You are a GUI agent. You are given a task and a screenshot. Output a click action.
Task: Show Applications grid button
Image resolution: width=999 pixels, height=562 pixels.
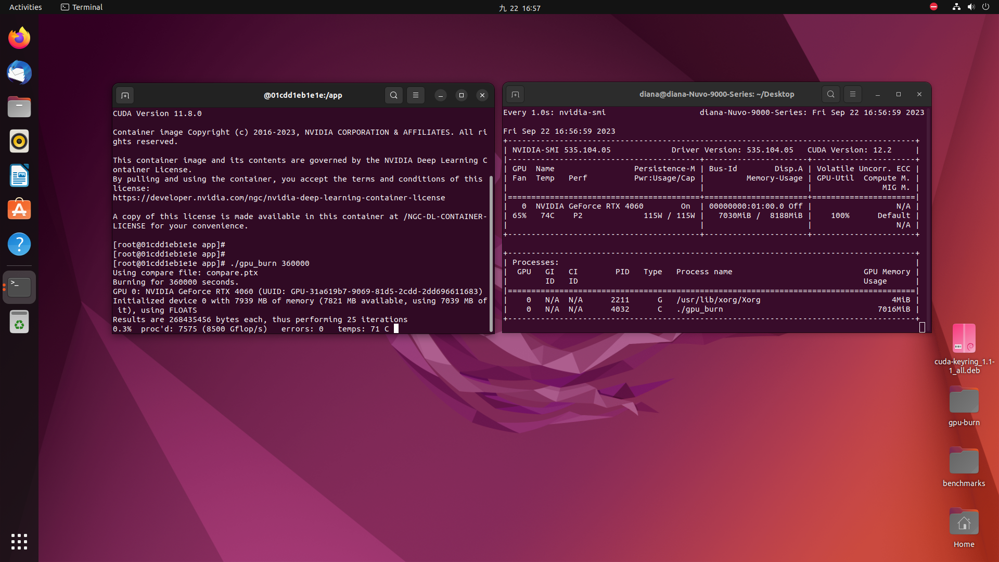(x=19, y=542)
